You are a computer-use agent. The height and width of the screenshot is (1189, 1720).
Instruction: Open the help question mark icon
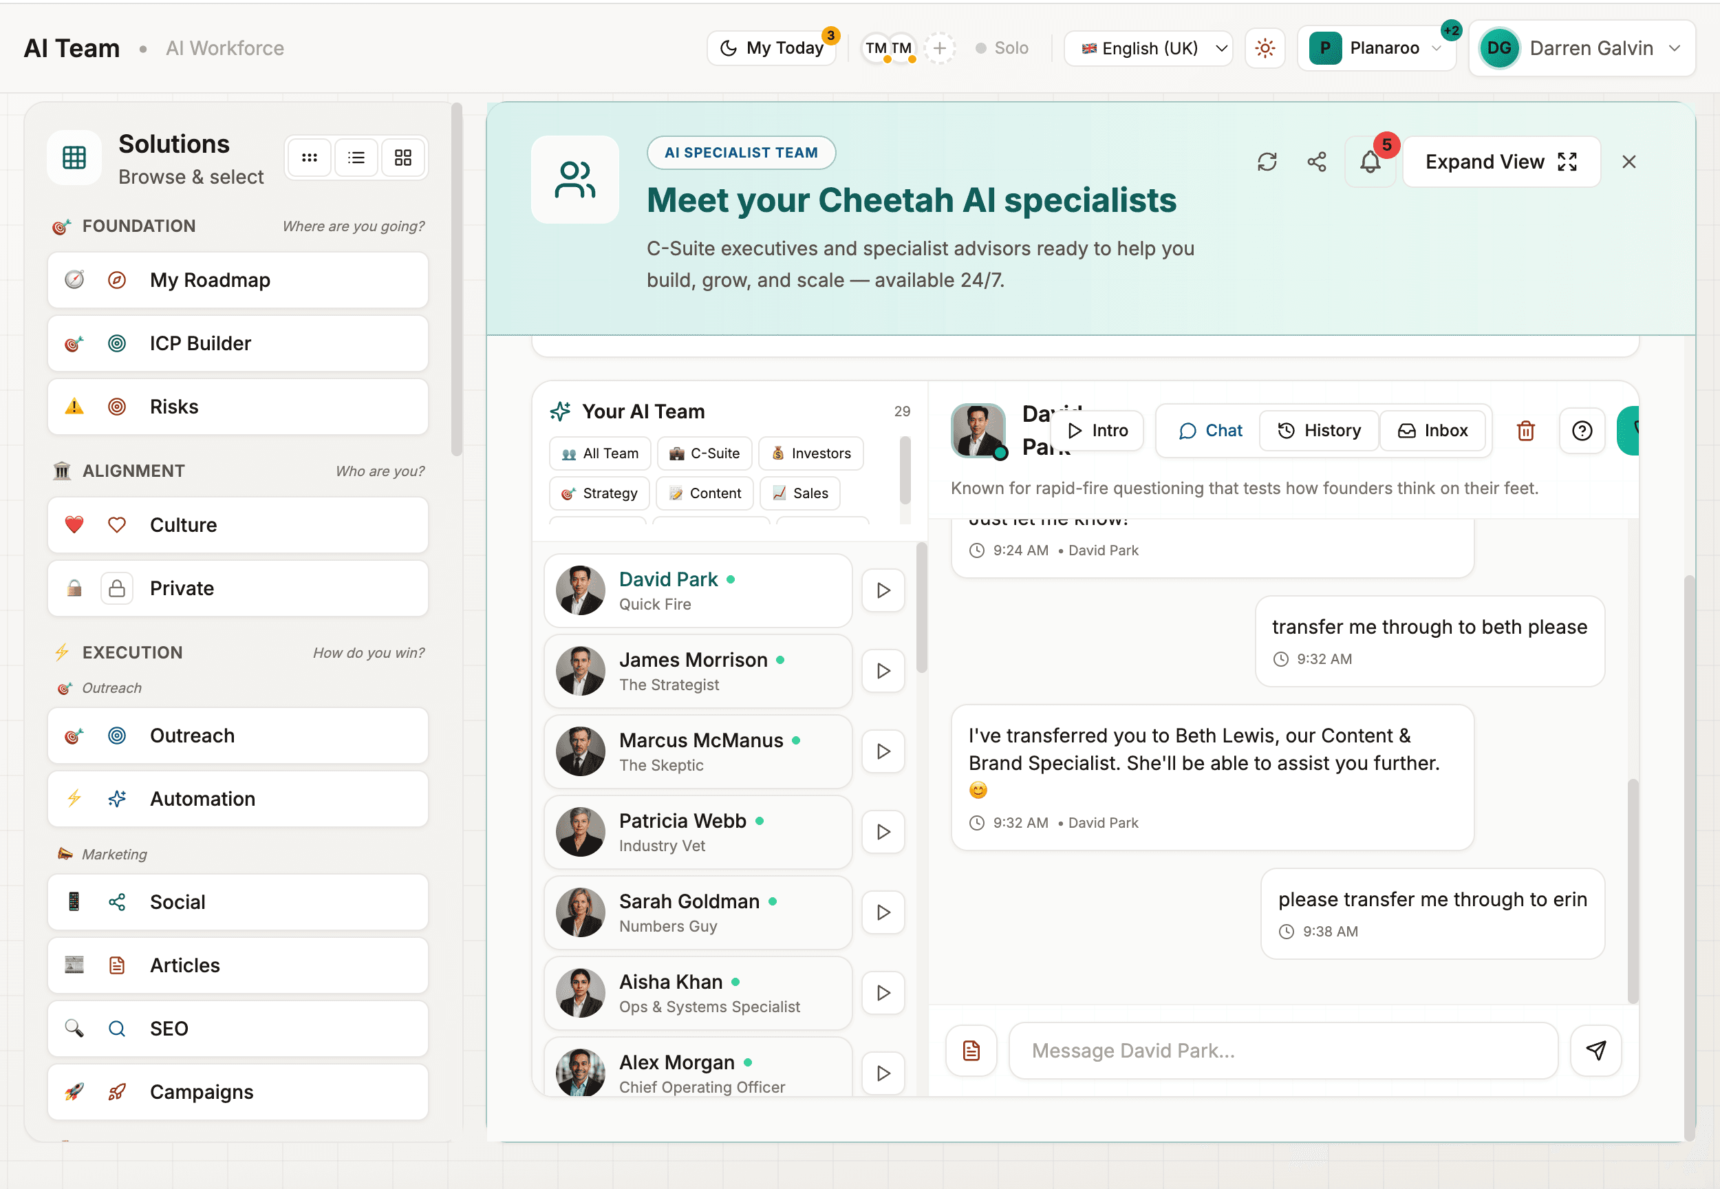1582,431
